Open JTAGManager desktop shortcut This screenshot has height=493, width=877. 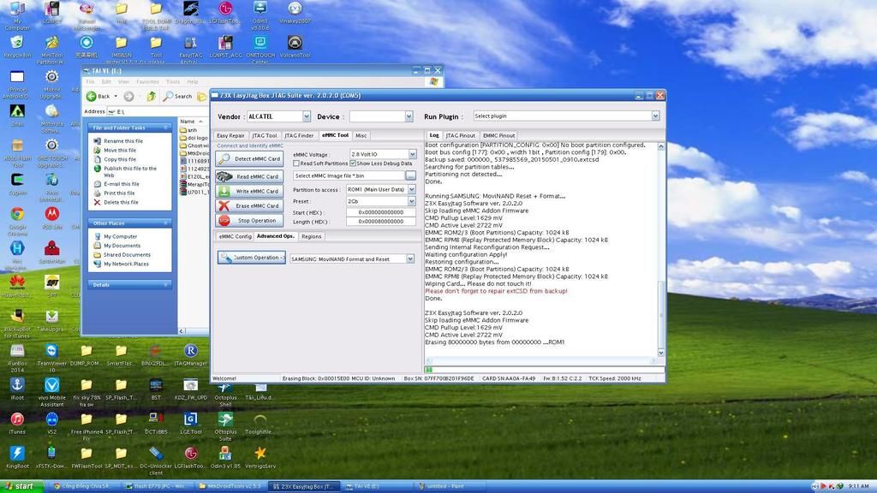tap(191, 355)
